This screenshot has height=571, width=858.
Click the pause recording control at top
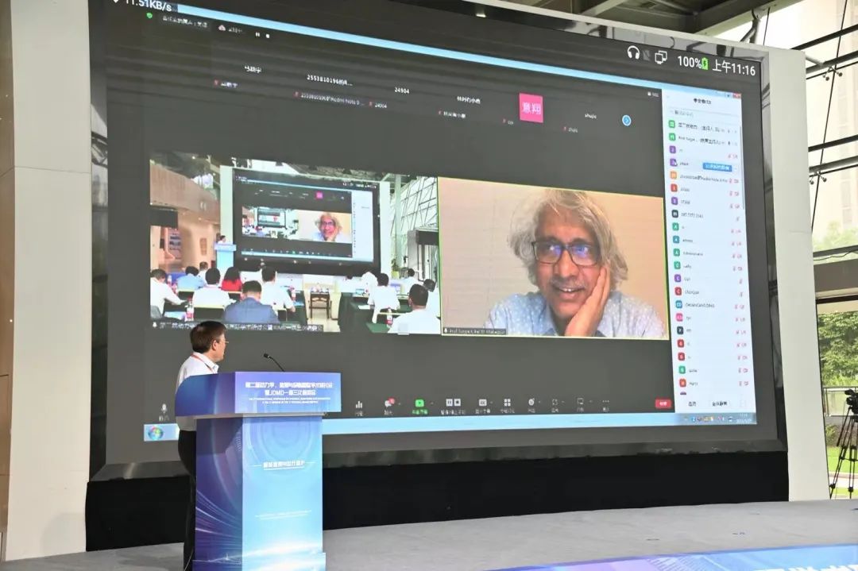pyautogui.click(x=257, y=35)
